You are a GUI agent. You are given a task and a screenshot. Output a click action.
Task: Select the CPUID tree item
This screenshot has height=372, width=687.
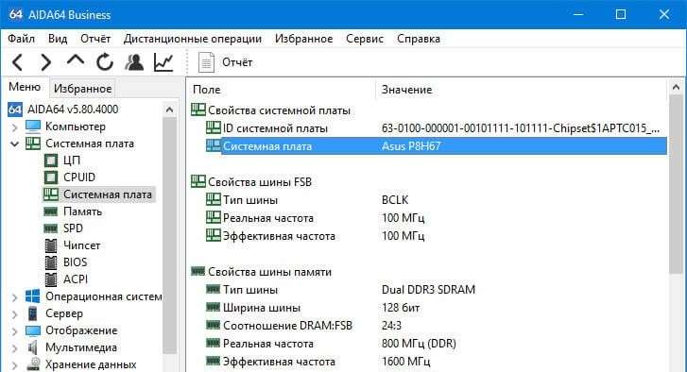click(78, 178)
